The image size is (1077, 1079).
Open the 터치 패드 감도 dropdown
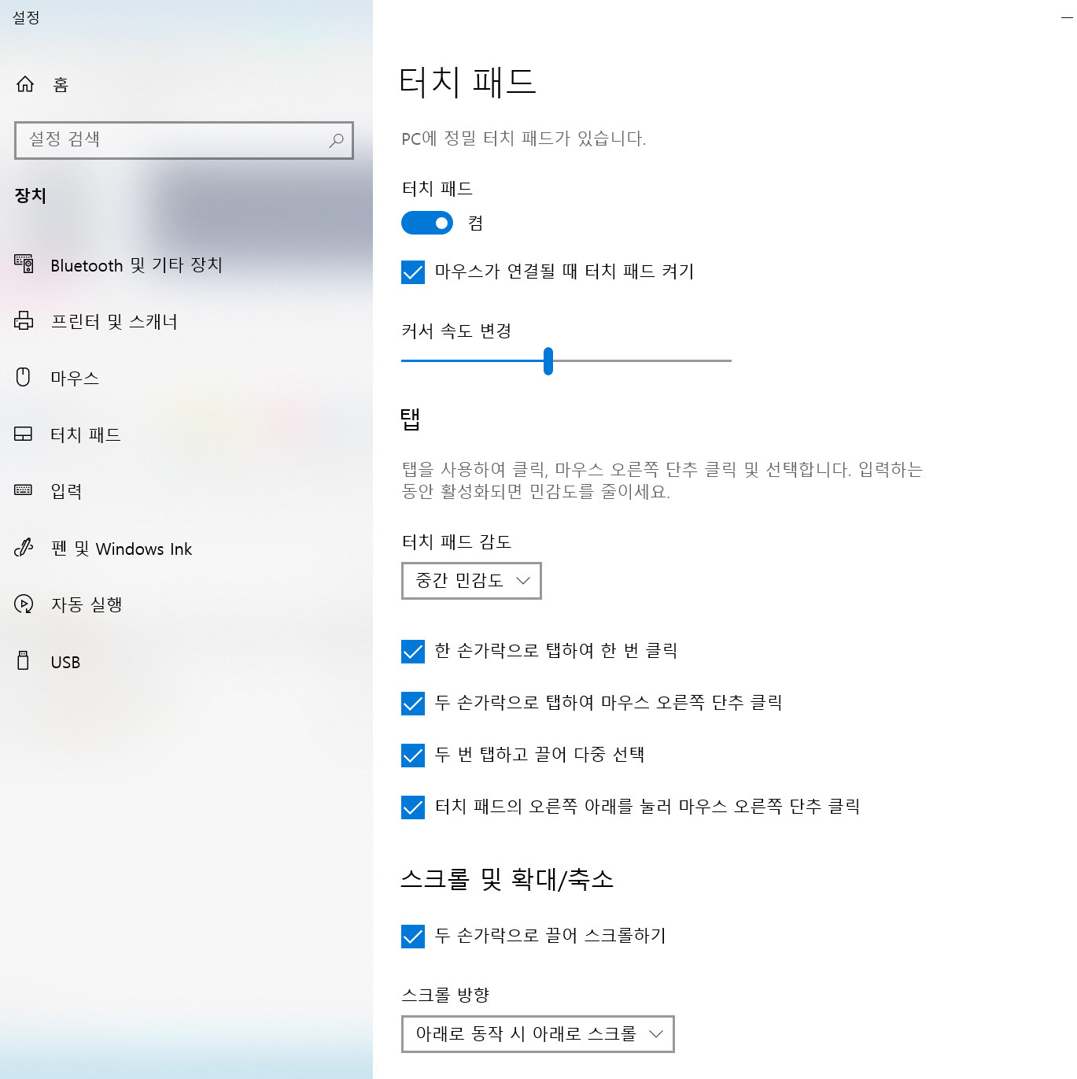pos(471,581)
